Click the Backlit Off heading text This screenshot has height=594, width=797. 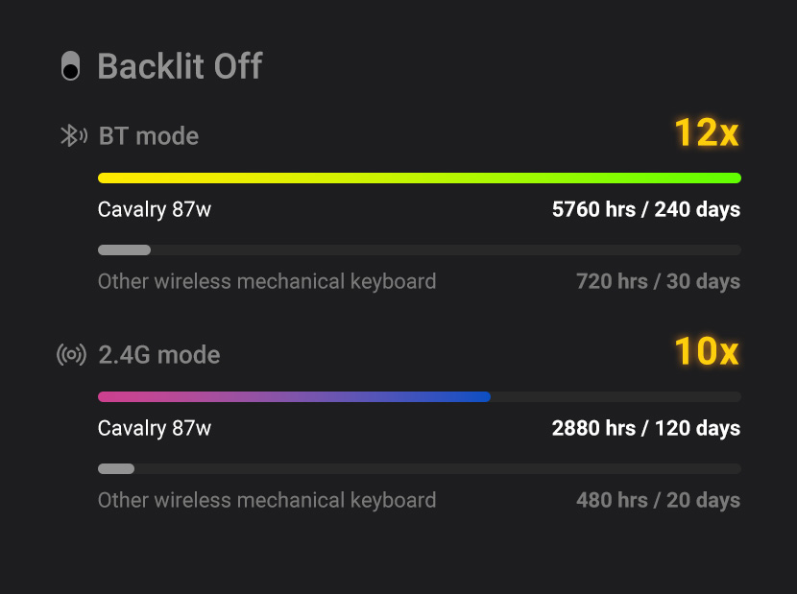tap(180, 67)
